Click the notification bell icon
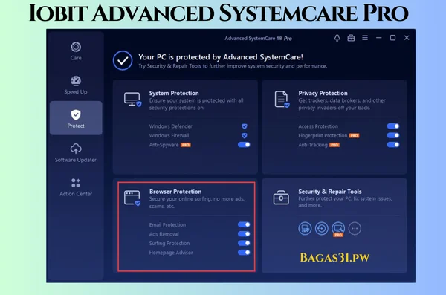 tap(337, 38)
